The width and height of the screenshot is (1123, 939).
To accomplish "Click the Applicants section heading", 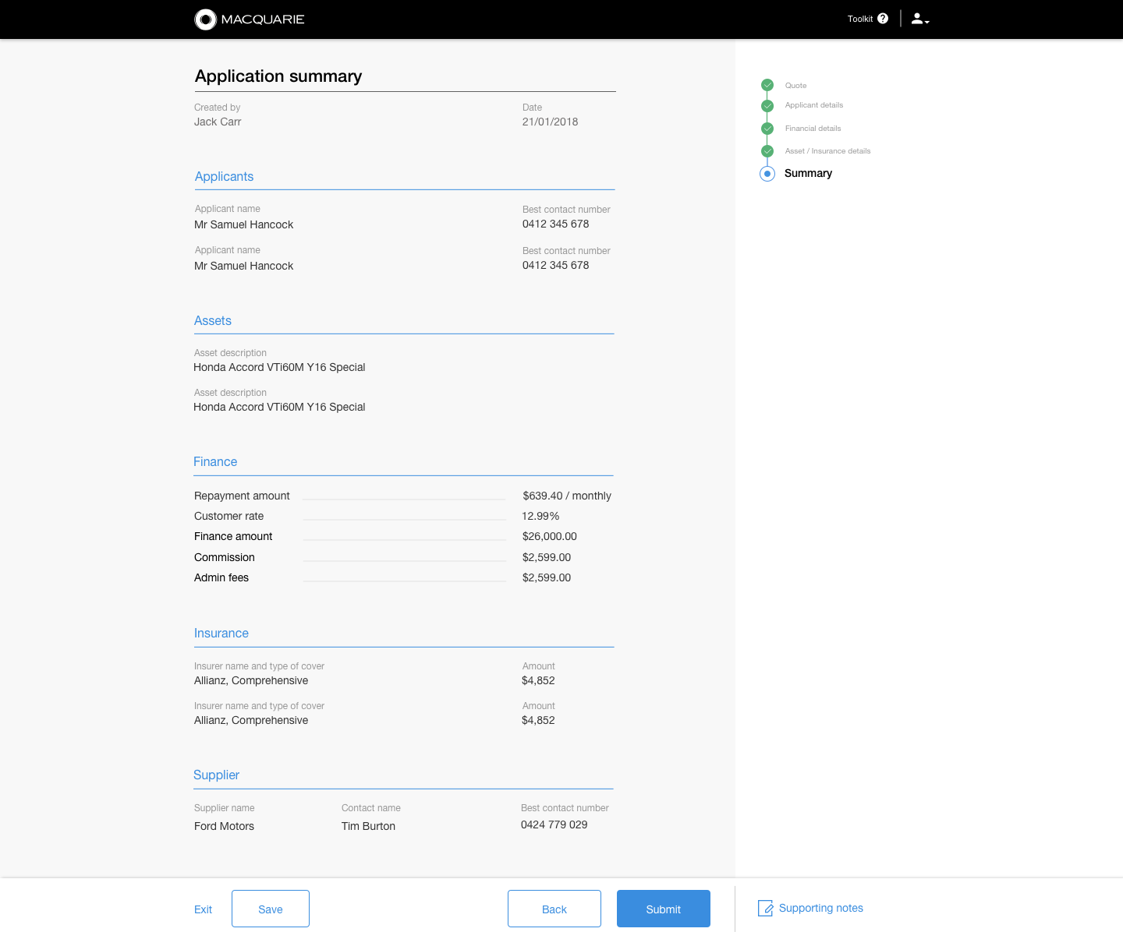I will click(x=224, y=177).
